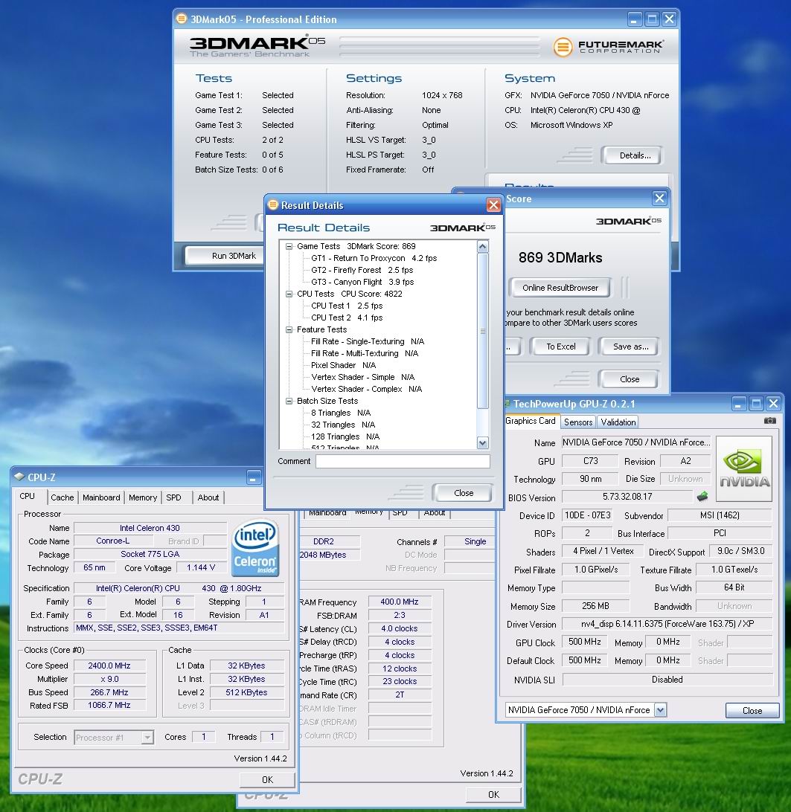Click the results list scroll-down arrow
This screenshot has height=812, width=791.
483,442
